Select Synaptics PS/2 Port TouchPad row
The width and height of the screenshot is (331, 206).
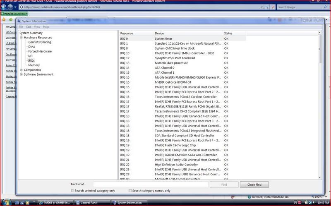[x=182, y=58]
